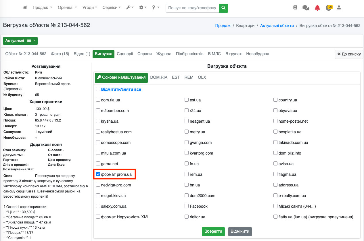
Task: Expand the green Актуальні dropdown button
Action: point(20,41)
